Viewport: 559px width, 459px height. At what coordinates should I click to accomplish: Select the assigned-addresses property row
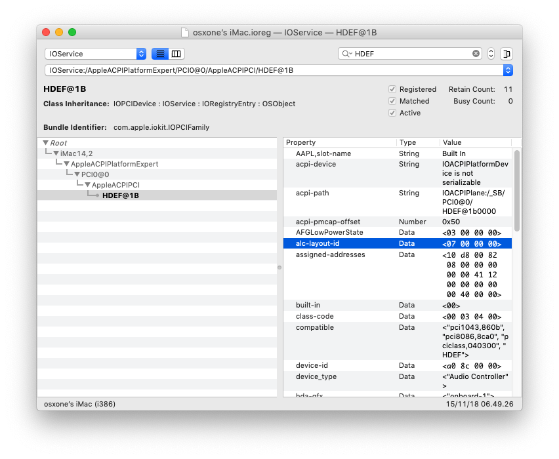398,274
